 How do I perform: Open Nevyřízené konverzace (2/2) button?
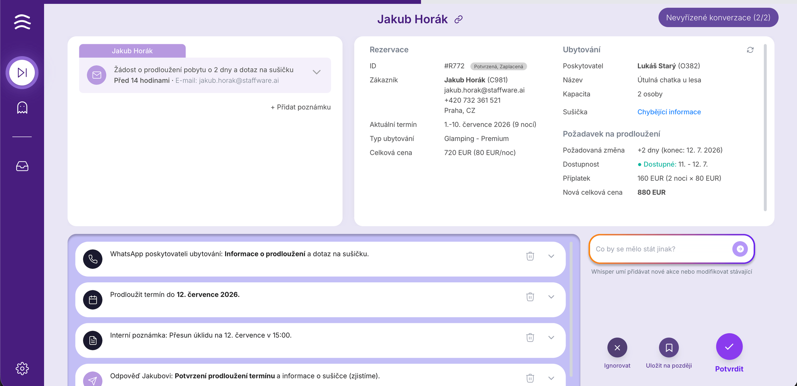tap(718, 18)
